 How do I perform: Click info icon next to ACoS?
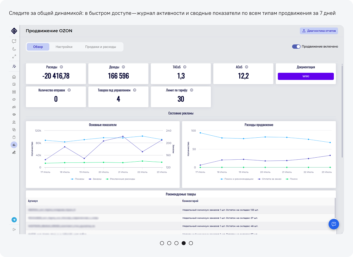click(x=246, y=67)
